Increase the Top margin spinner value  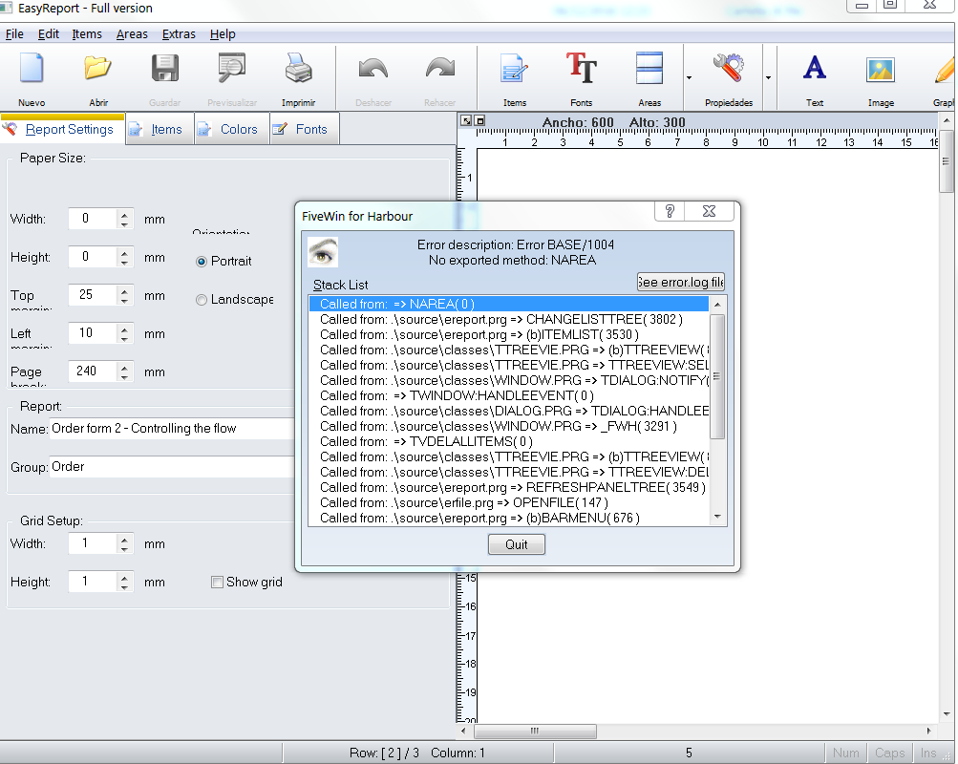tap(124, 290)
